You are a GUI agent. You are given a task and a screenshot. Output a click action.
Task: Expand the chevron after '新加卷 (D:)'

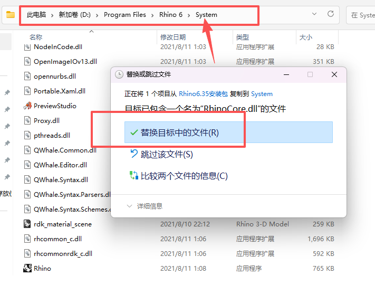(97, 15)
